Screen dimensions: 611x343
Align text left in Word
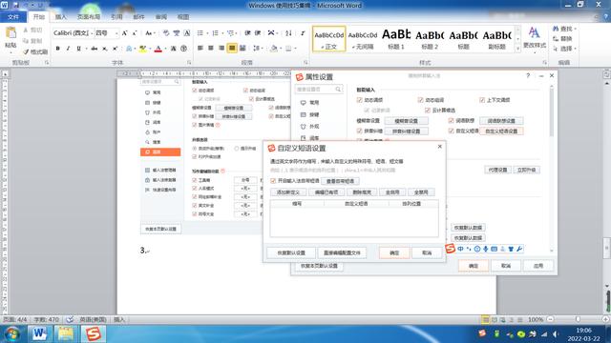pyautogui.click(x=200, y=49)
